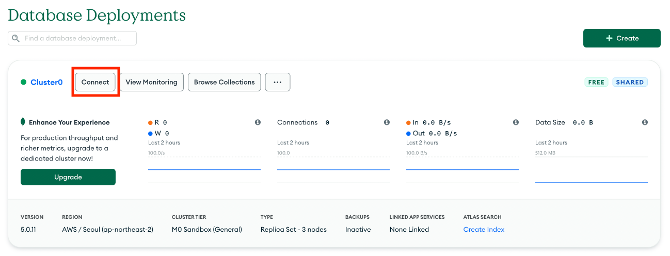
Task: Click the plus icon on Create button
Action: 609,38
